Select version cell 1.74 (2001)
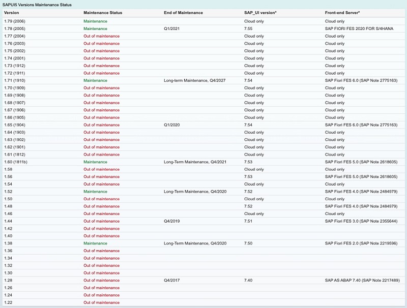Image resolution: width=407 pixels, height=308 pixels. [15, 58]
